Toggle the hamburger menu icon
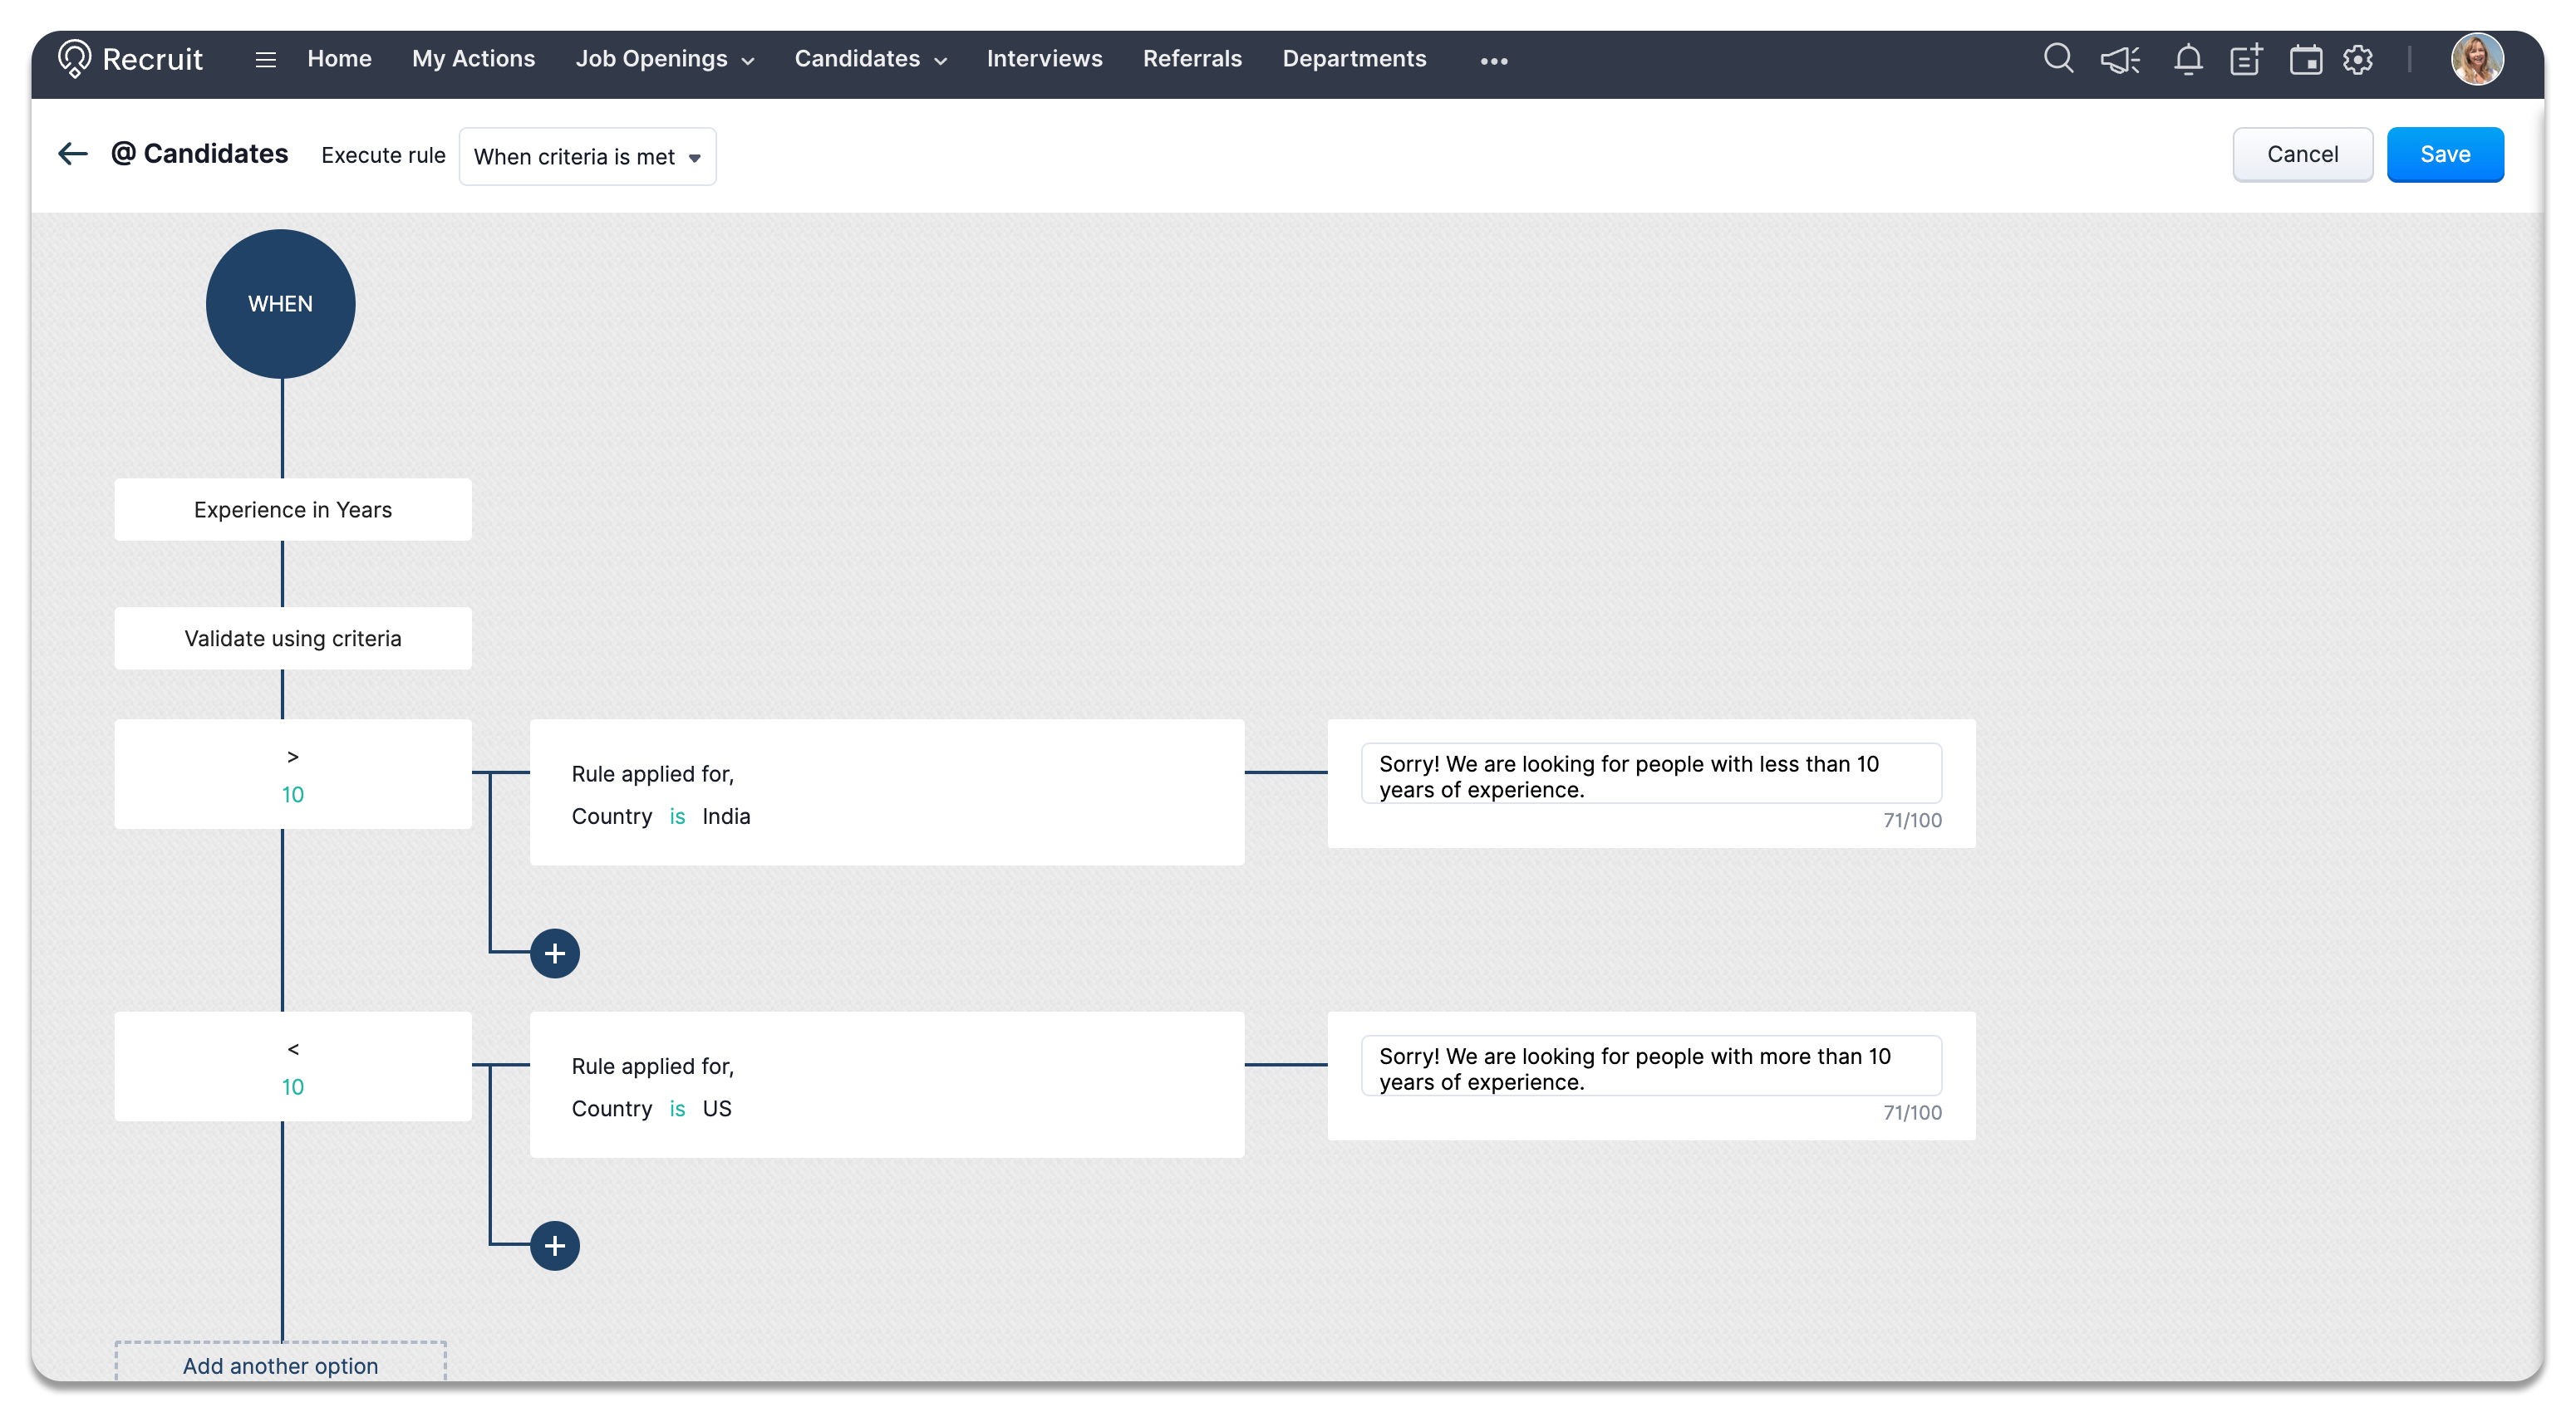 (265, 60)
